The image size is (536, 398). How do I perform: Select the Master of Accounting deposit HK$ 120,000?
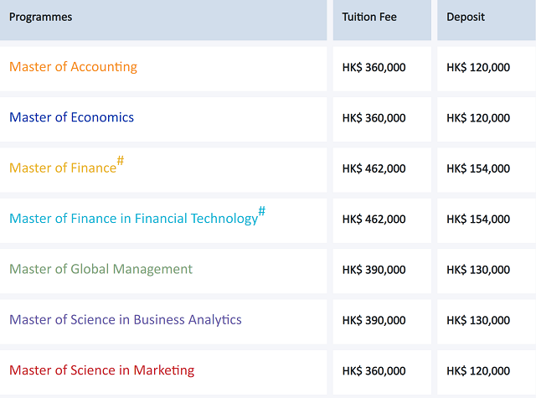pos(478,67)
